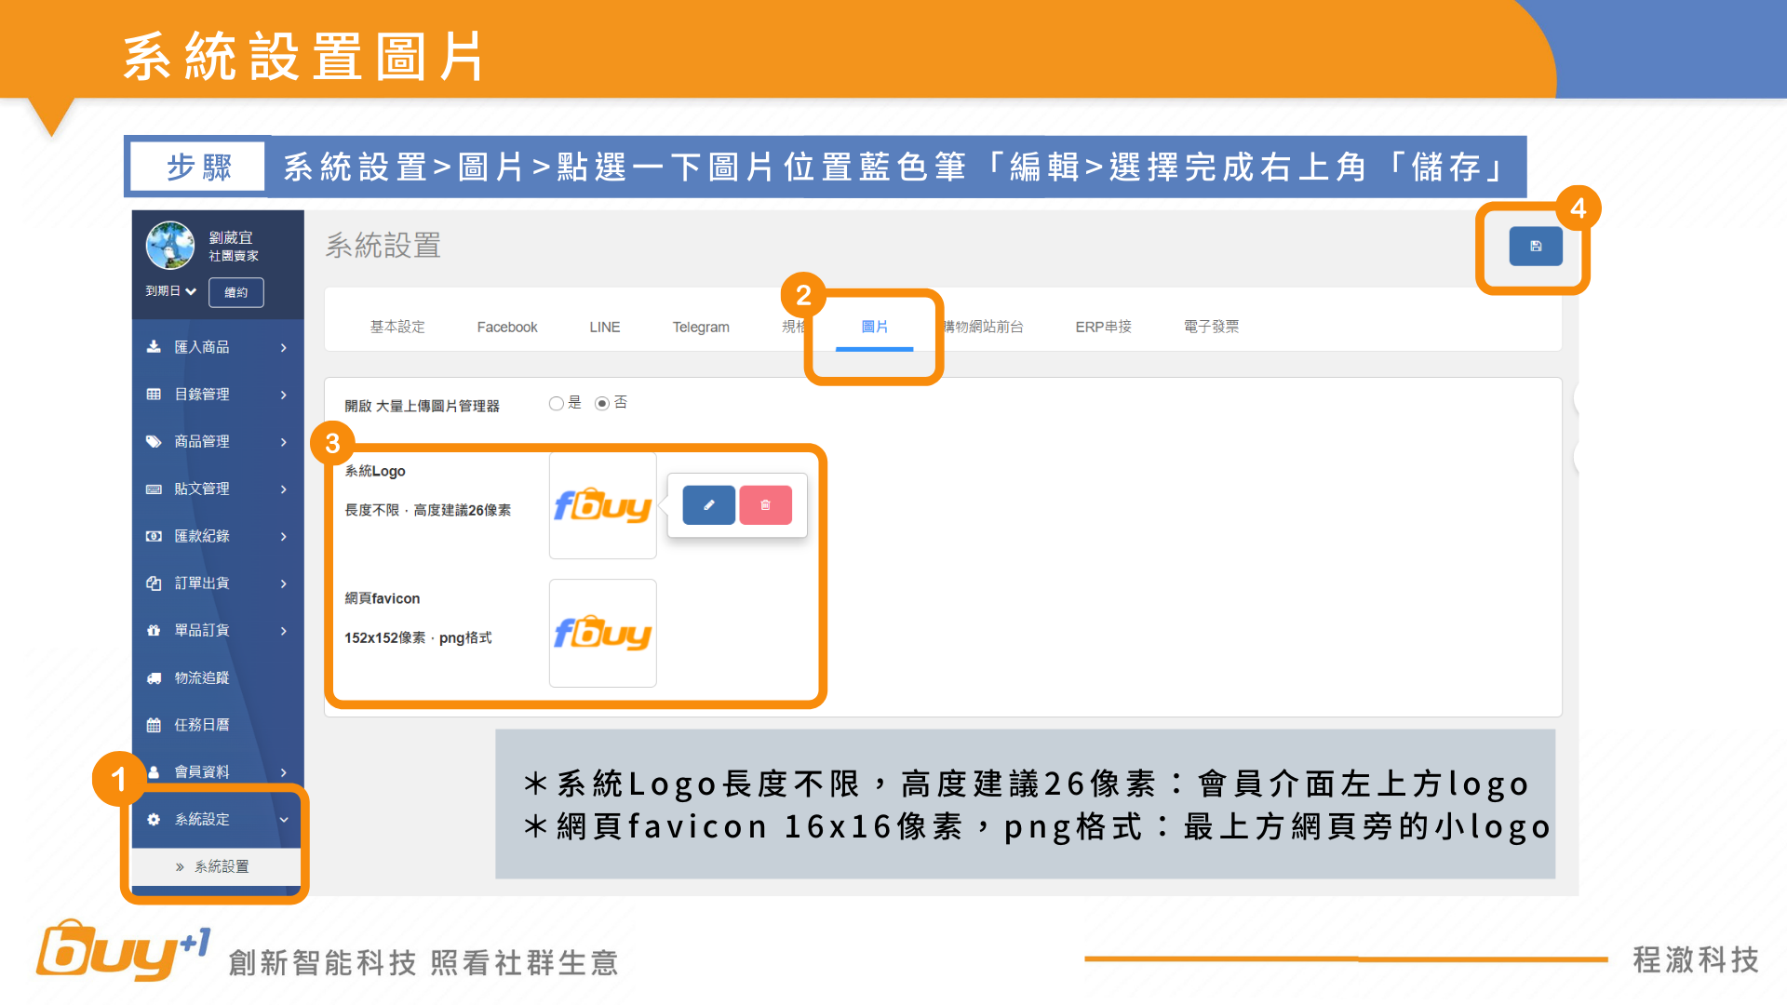Click the 系統設定 gear icon
The width and height of the screenshot is (1787, 1005).
[154, 820]
